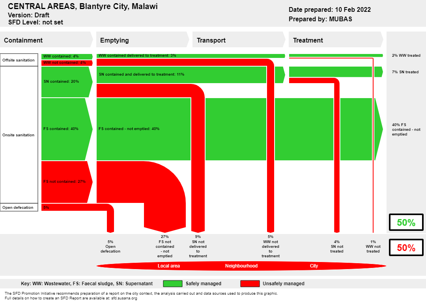Click the 'FS contained: 40%' block
Screen dimensions: 426x301
67,129
